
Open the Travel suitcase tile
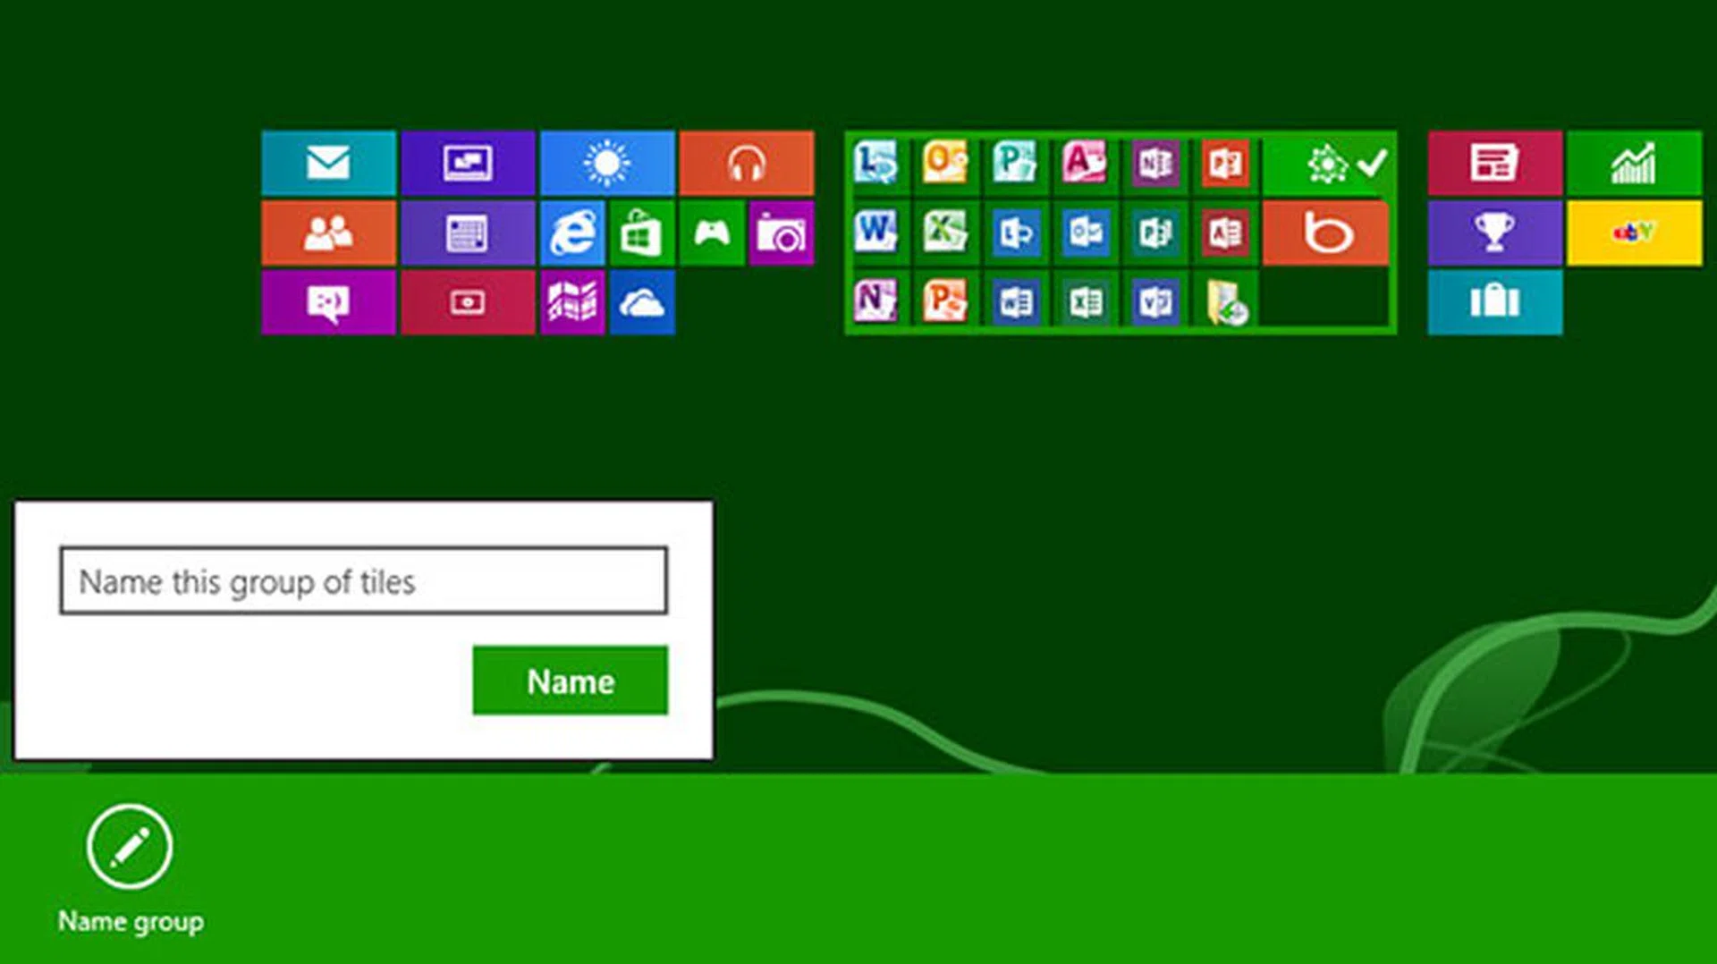pyautogui.click(x=1494, y=302)
